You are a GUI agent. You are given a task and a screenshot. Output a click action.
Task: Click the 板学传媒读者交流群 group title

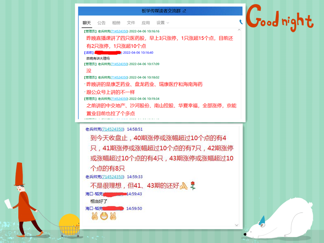pyautogui.click(x=161, y=11)
